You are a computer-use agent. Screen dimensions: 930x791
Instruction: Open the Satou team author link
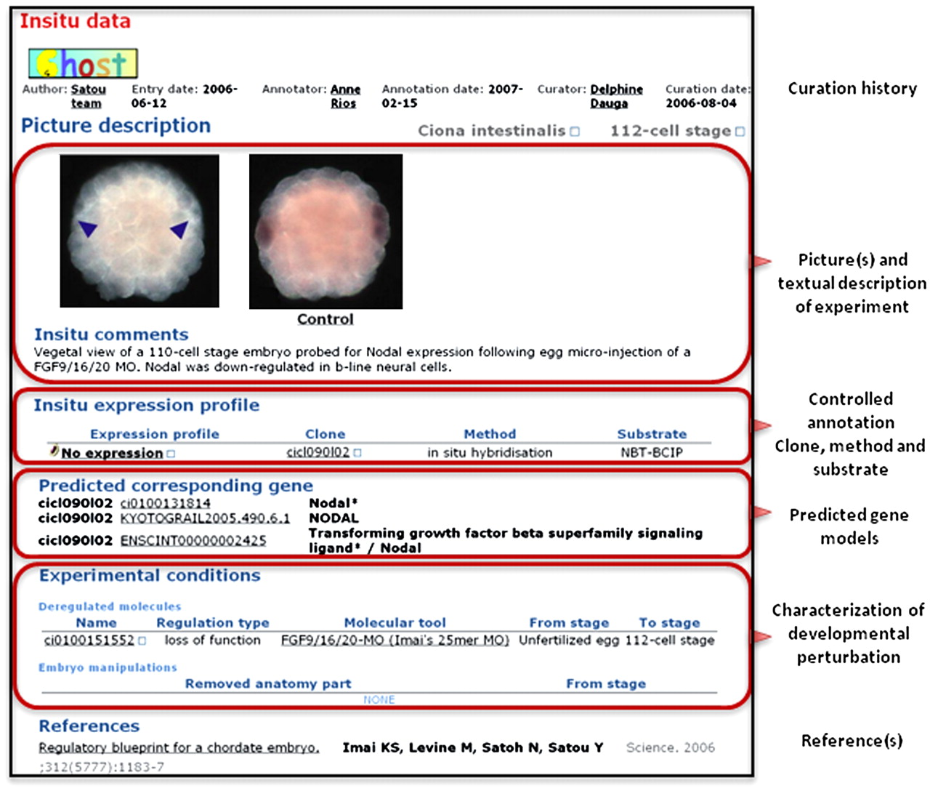coord(88,96)
